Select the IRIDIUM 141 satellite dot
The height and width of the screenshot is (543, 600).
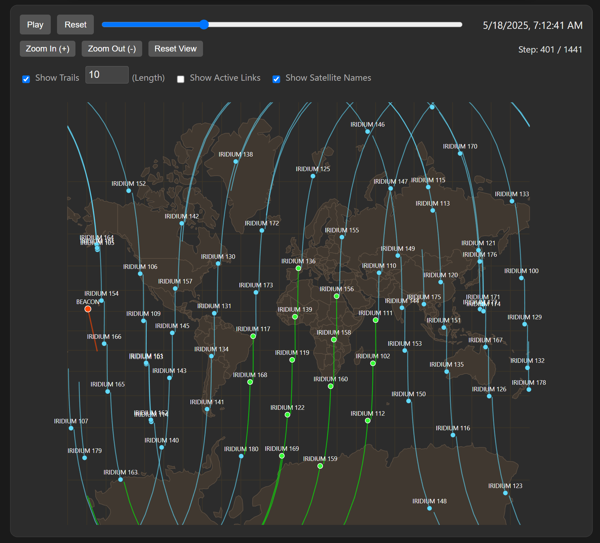[x=207, y=409]
